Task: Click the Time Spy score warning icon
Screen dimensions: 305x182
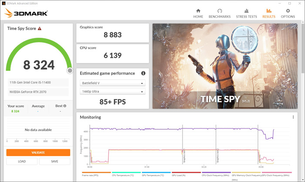Action: 40,28
